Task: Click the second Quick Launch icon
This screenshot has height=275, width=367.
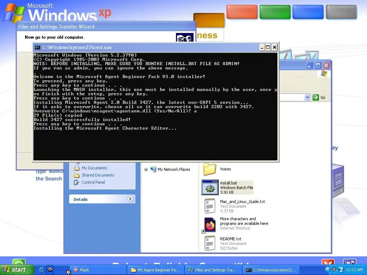Action: coord(50,269)
